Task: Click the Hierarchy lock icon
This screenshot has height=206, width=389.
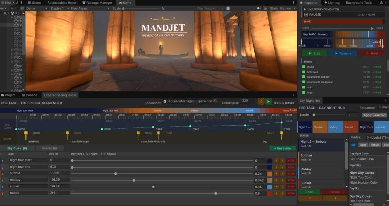Action: (17, 3)
